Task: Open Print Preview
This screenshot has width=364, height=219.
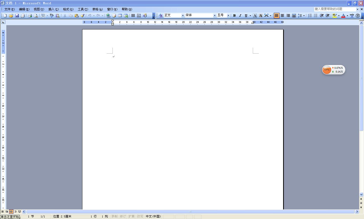Action: [36, 16]
